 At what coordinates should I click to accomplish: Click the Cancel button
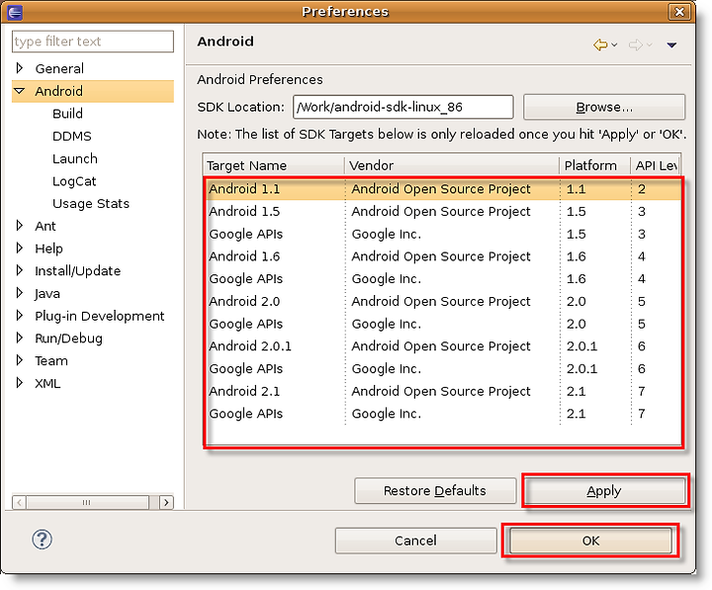[x=416, y=541]
